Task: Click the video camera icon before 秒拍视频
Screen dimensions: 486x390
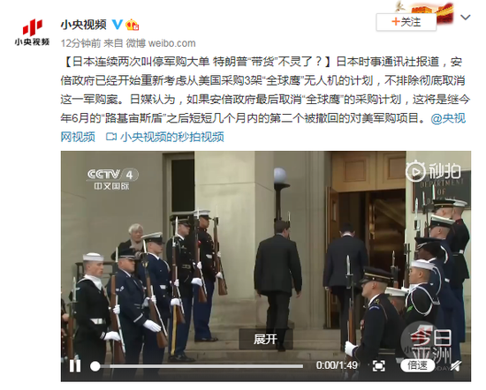Action: (x=111, y=137)
